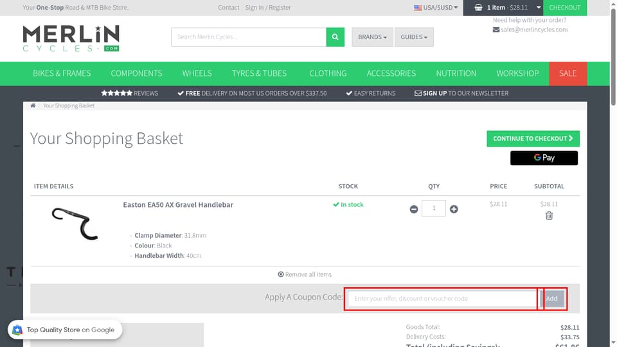The height and width of the screenshot is (347, 617).
Task: Open the Contact link
Action: point(229,8)
